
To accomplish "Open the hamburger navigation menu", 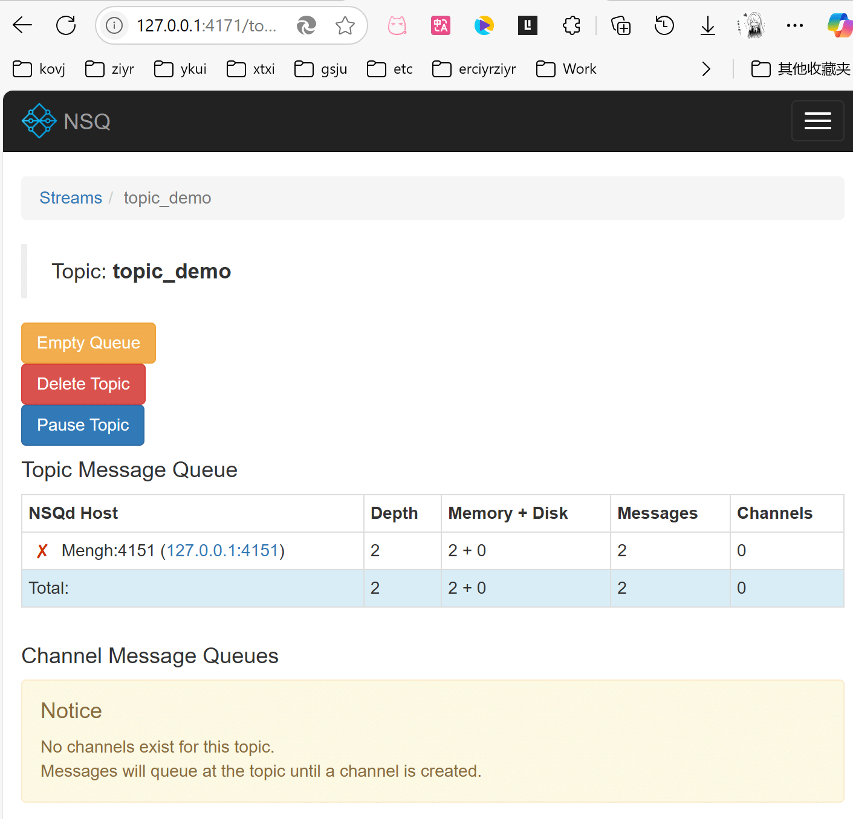I will 817,121.
